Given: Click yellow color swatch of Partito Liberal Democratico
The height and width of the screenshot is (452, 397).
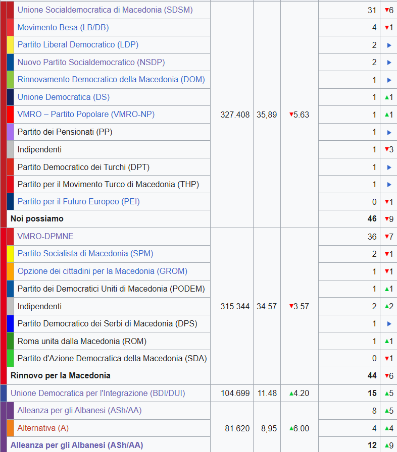Looking at the screenshot, I should coord(10,45).
